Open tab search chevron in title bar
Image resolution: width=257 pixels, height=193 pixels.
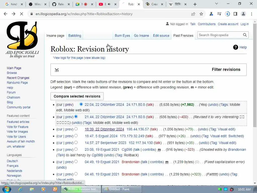(x=217, y=4)
